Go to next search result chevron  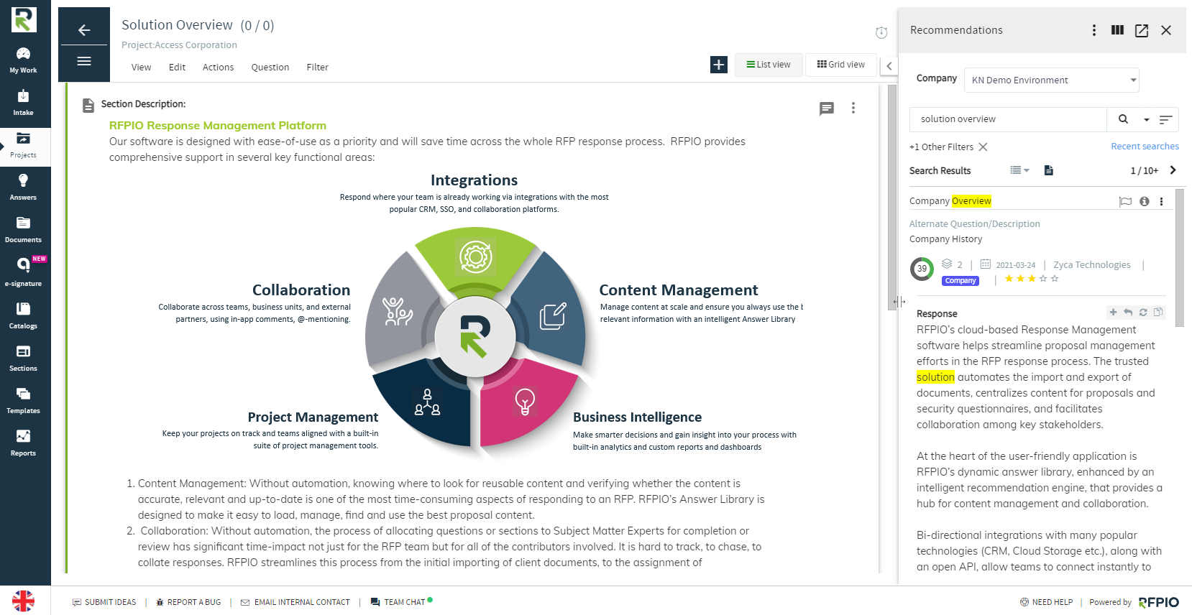click(x=1173, y=170)
